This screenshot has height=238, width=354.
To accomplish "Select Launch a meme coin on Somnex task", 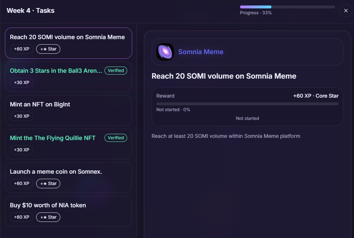I will point(68,178).
